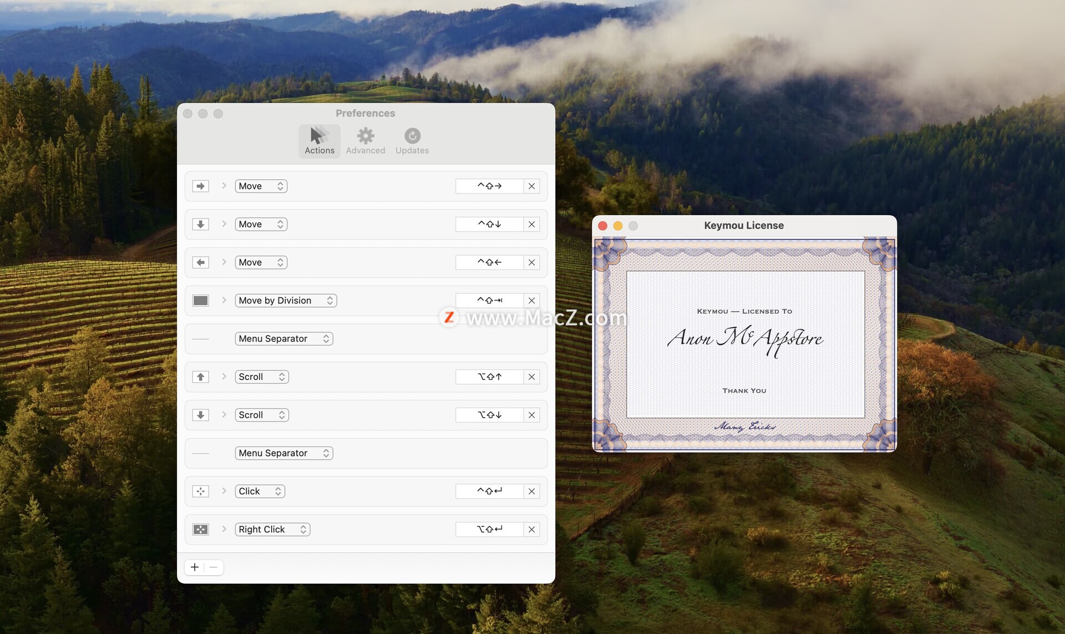Image resolution: width=1065 pixels, height=634 pixels.
Task: Click the up-arrow icon of the Scroll row
Action: tap(201, 377)
